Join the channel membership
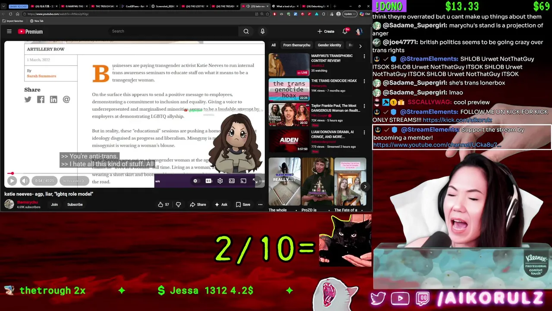The width and height of the screenshot is (552, 311). 54,204
